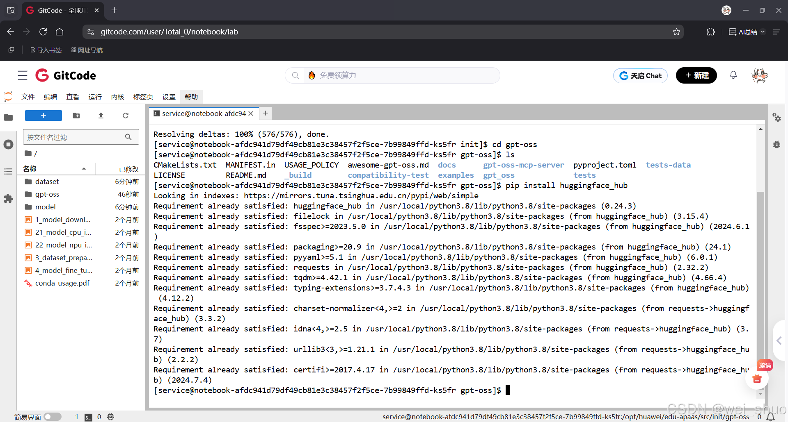
Task: Upload files with the upload icon
Action: [101, 116]
